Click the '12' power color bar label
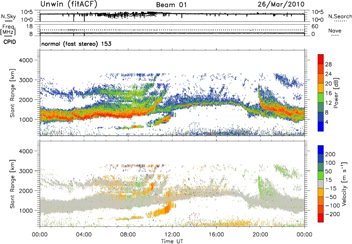The image size is (352, 244). [328, 103]
